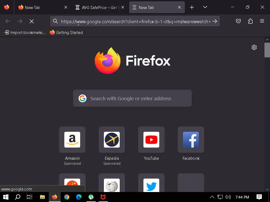270x202 pixels.
Task: Open the Twitter shortcut tile
Action: pos(151,183)
